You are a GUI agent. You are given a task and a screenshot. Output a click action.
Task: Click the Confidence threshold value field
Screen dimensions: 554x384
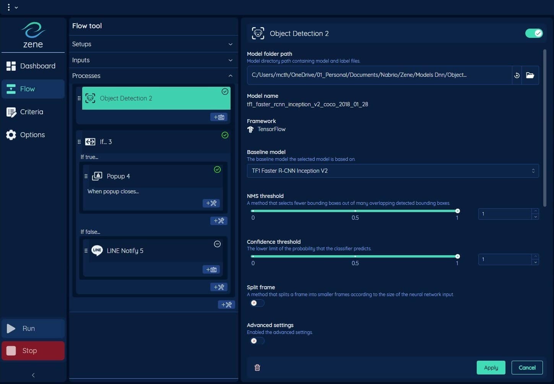[x=505, y=259]
